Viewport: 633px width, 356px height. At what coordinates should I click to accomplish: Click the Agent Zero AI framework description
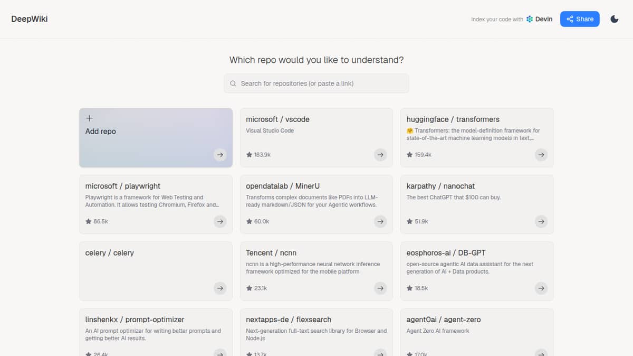click(438, 331)
